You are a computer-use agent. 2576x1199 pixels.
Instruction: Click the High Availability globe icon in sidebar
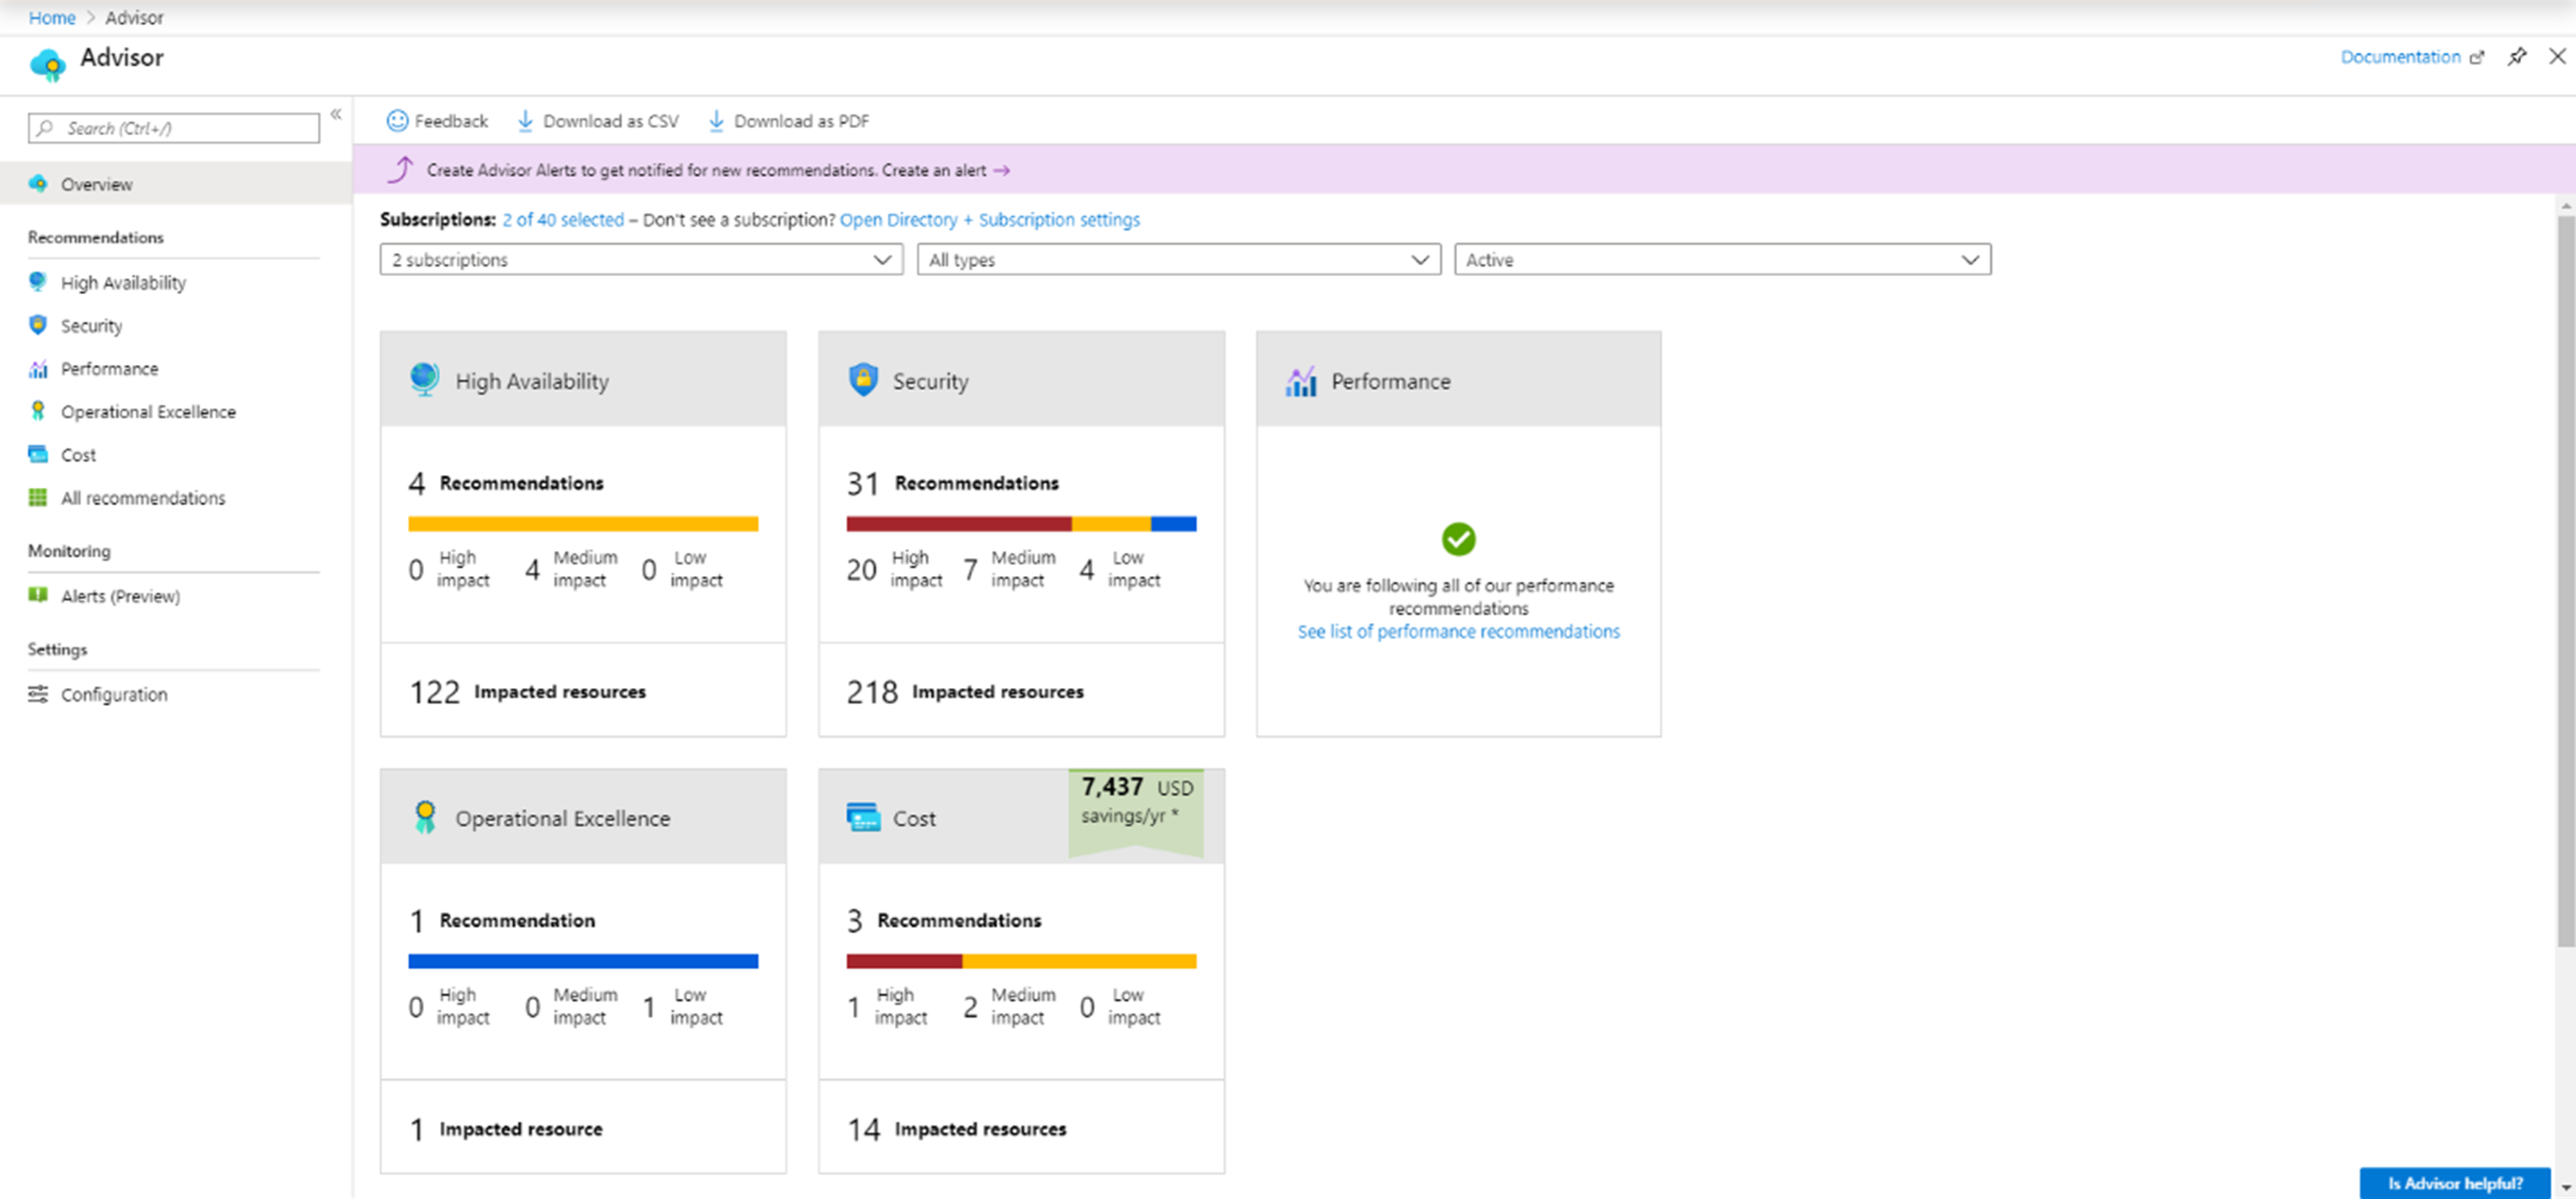(x=38, y=282)
